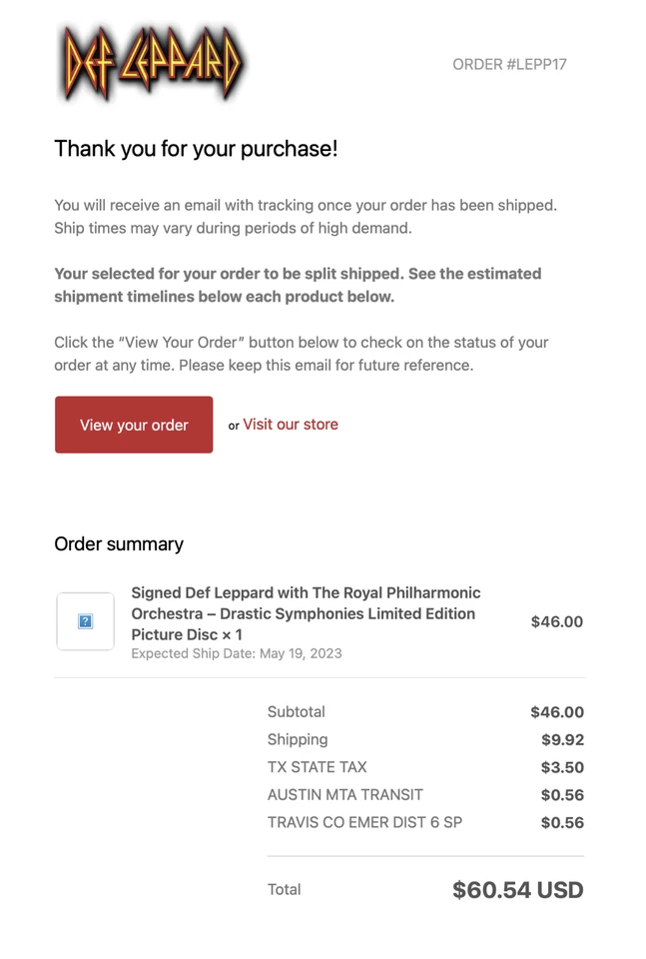This screenshot has height=959, width=646.
Task: Click the Def Leppard logo
Action: pos(152,64)
